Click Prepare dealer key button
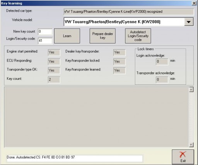The height and width of the screenshot is (165, 198). [102, 36]
